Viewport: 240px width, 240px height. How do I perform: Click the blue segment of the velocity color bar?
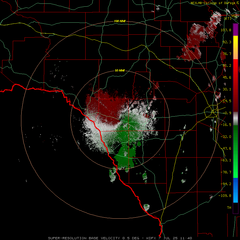(x=235, y=190)
